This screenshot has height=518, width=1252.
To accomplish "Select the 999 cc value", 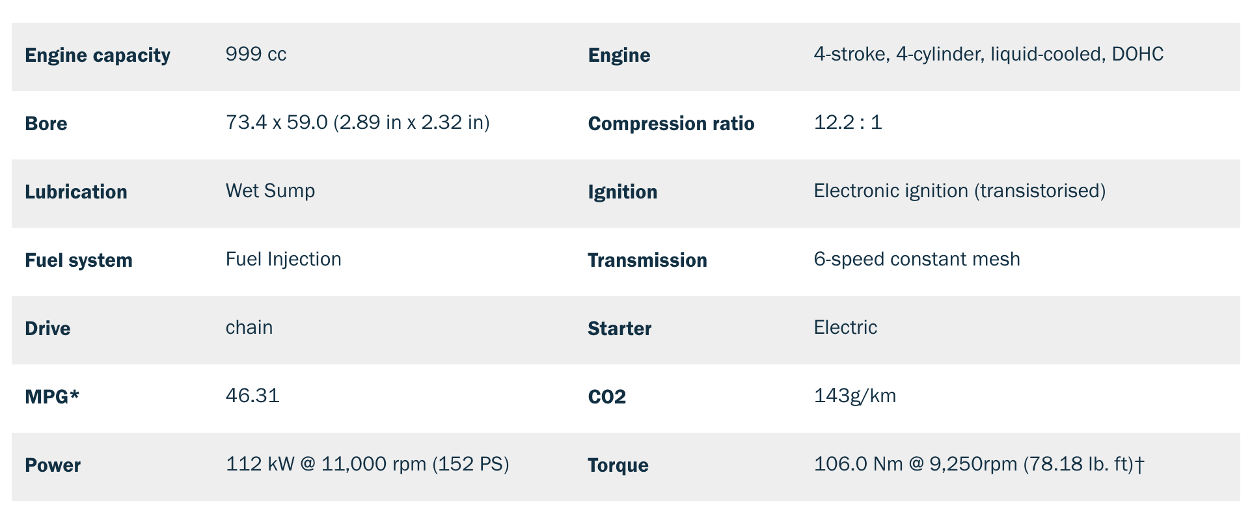I will click(x=256, y=54).
